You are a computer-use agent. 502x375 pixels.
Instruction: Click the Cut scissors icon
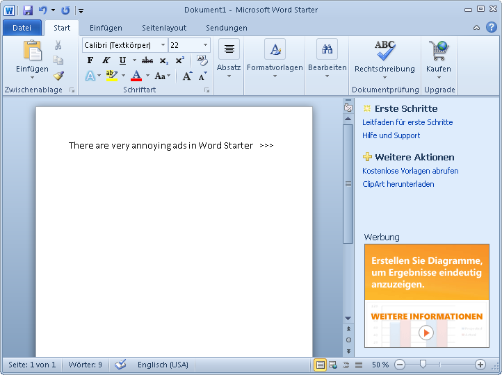point(58,45)
